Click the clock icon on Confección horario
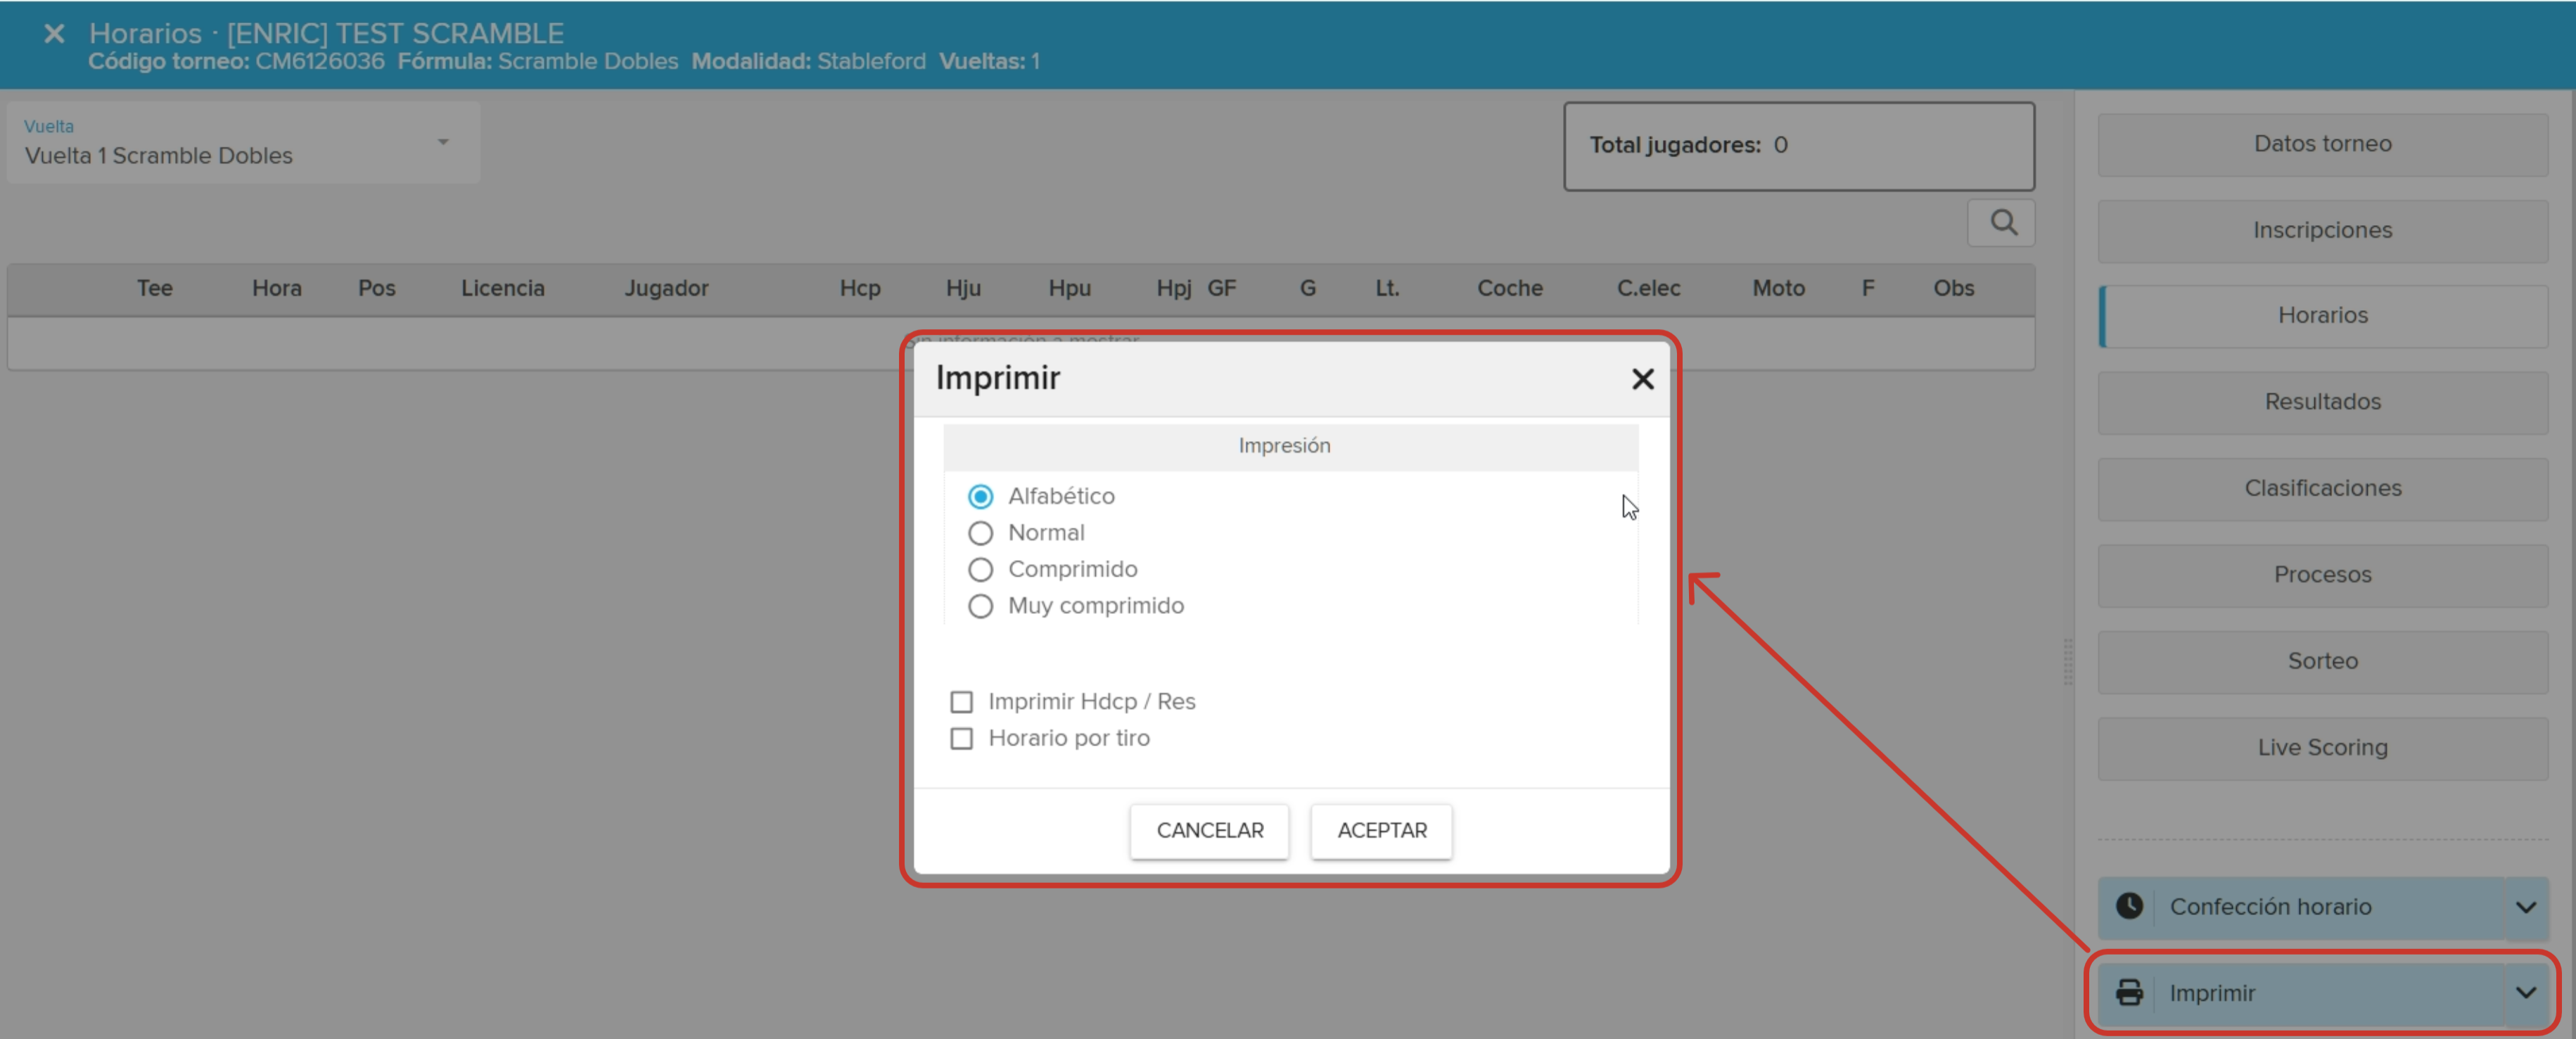This screenshot has height=1039, width=2576. coord(2129,906)
